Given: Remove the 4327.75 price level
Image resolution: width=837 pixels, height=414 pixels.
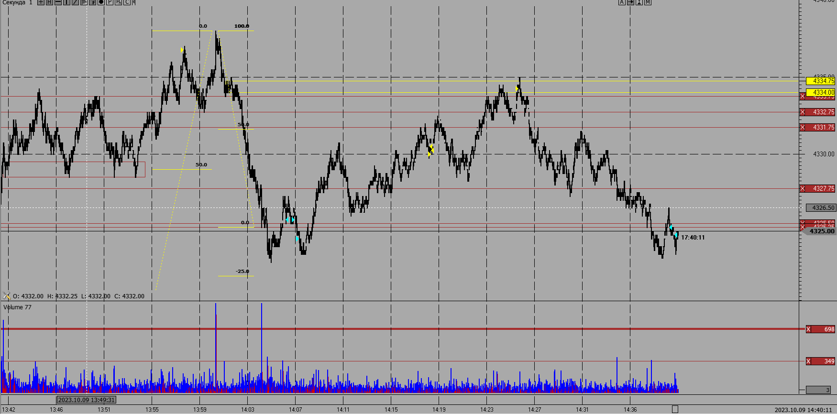Looking at the screenshot, I should tap(803, 188).
